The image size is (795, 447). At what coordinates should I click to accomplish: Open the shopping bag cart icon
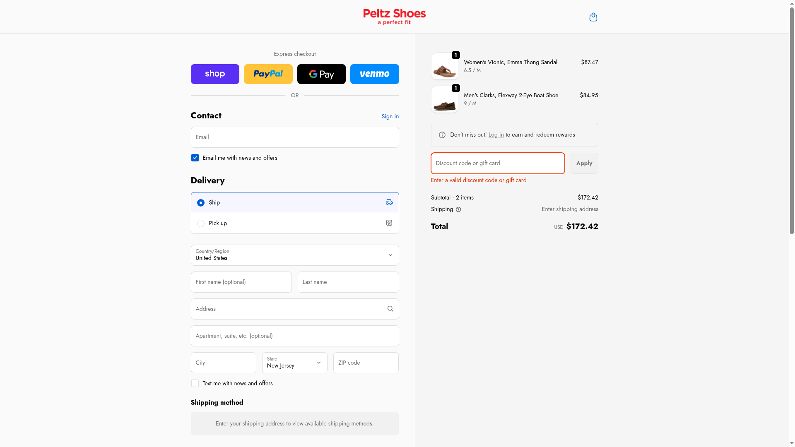pos(593,17)
